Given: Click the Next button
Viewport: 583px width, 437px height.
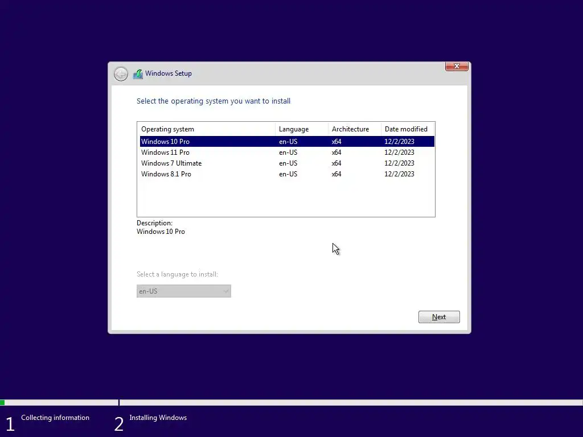Looking at the screenshot, I should (439, 317).
